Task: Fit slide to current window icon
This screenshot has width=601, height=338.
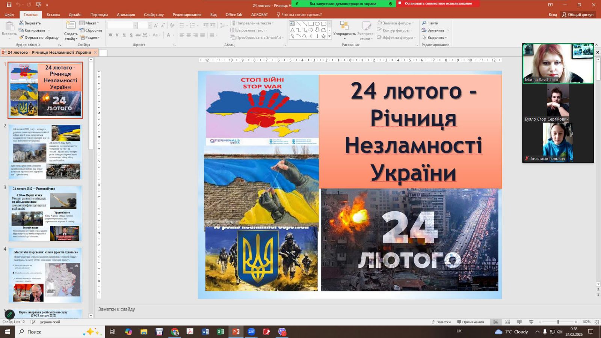Action: (596, 322)
